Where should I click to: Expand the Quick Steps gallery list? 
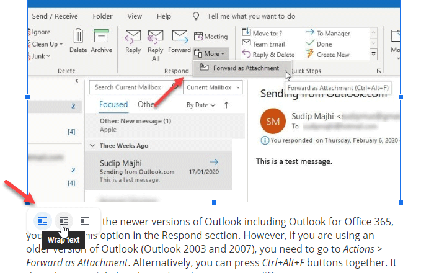tap(373, 54)
